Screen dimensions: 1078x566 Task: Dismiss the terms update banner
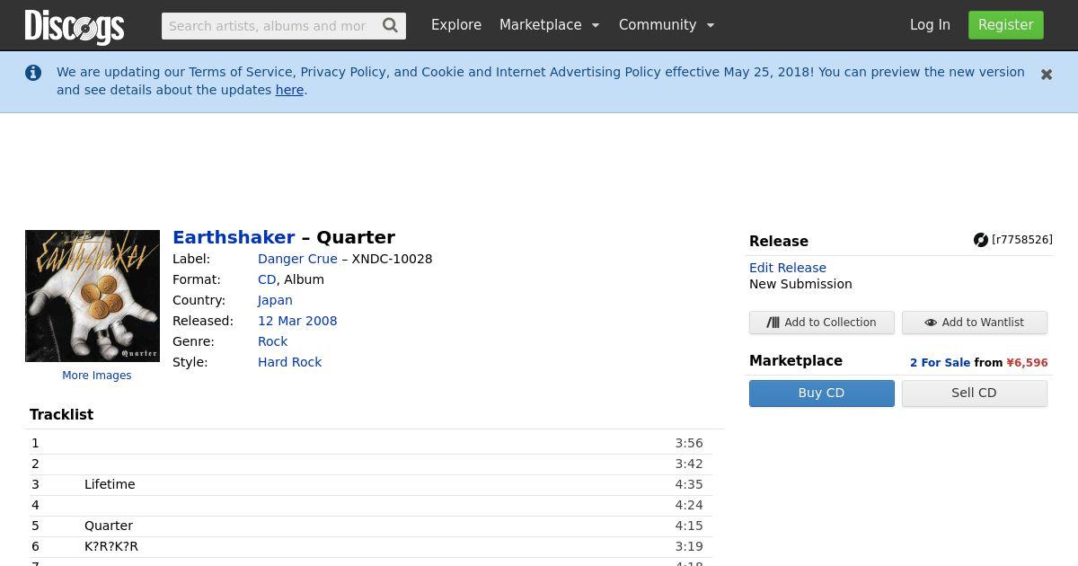tap(1047, 75)
